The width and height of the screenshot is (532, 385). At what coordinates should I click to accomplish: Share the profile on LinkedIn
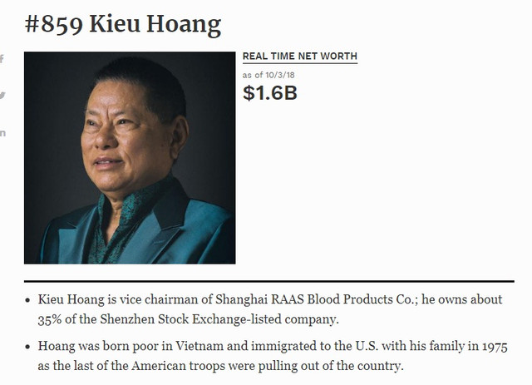[2, 133]
